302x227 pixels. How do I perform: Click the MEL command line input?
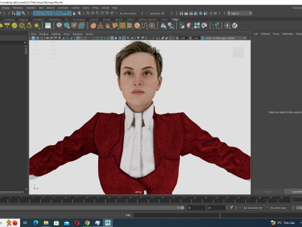176,215
